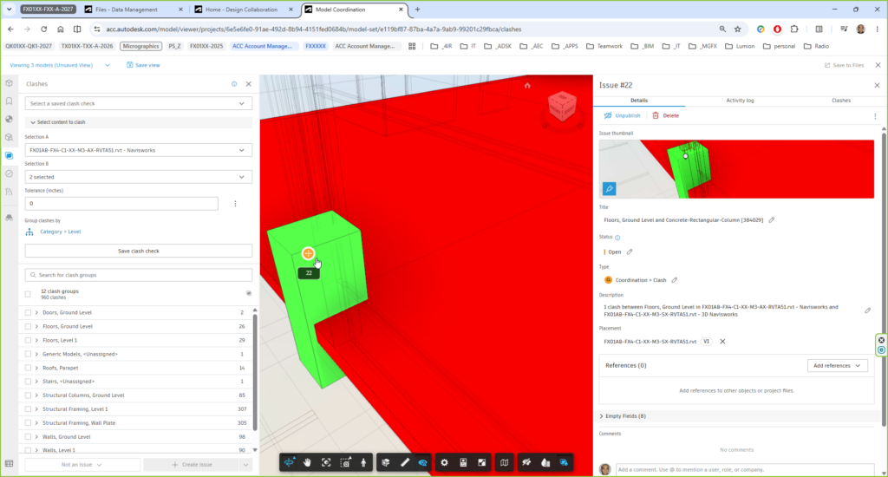888x477 pixels.
Task: Expand the Empty Fields (8) section
Action: click(623, 415)
